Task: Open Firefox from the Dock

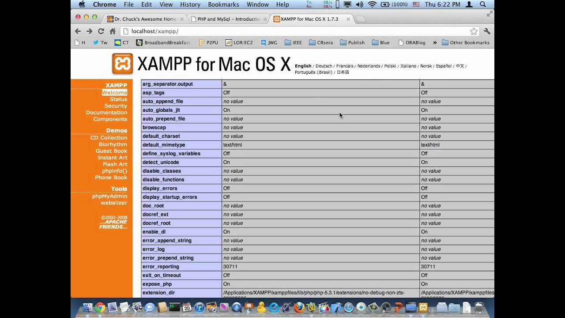Action: [x=298, y=307]
